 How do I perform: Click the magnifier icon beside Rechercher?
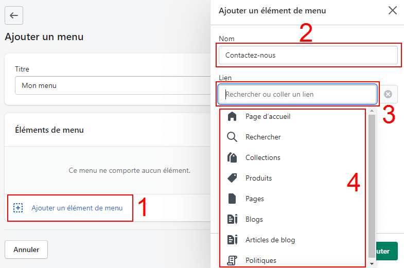click(x=232, y=137)
